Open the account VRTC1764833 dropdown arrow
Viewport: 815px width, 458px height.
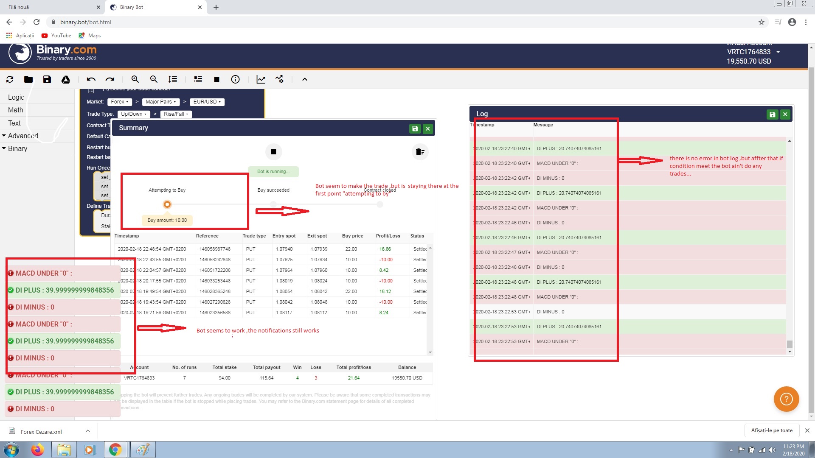[x=778, y=52]
